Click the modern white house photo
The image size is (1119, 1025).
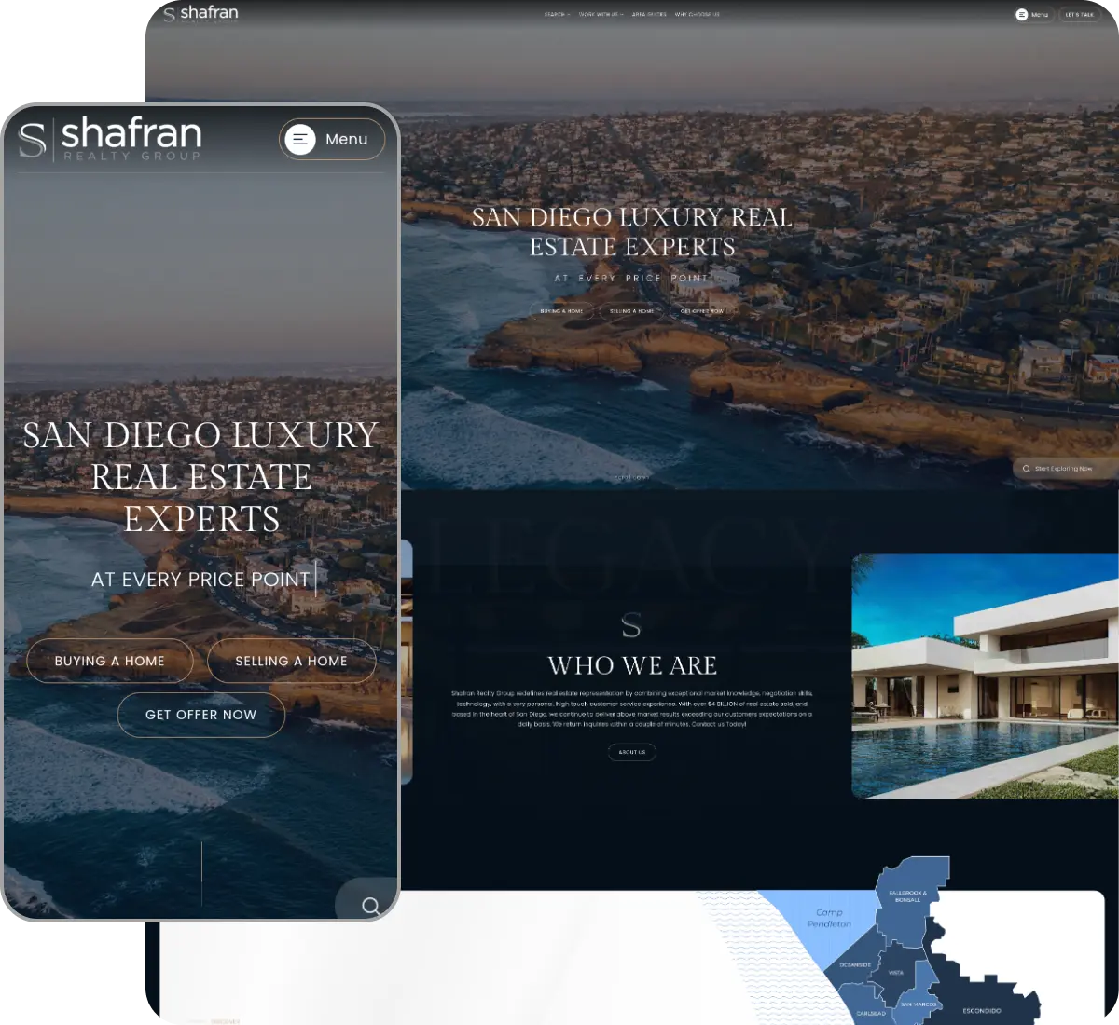click(x=985, y=676)
